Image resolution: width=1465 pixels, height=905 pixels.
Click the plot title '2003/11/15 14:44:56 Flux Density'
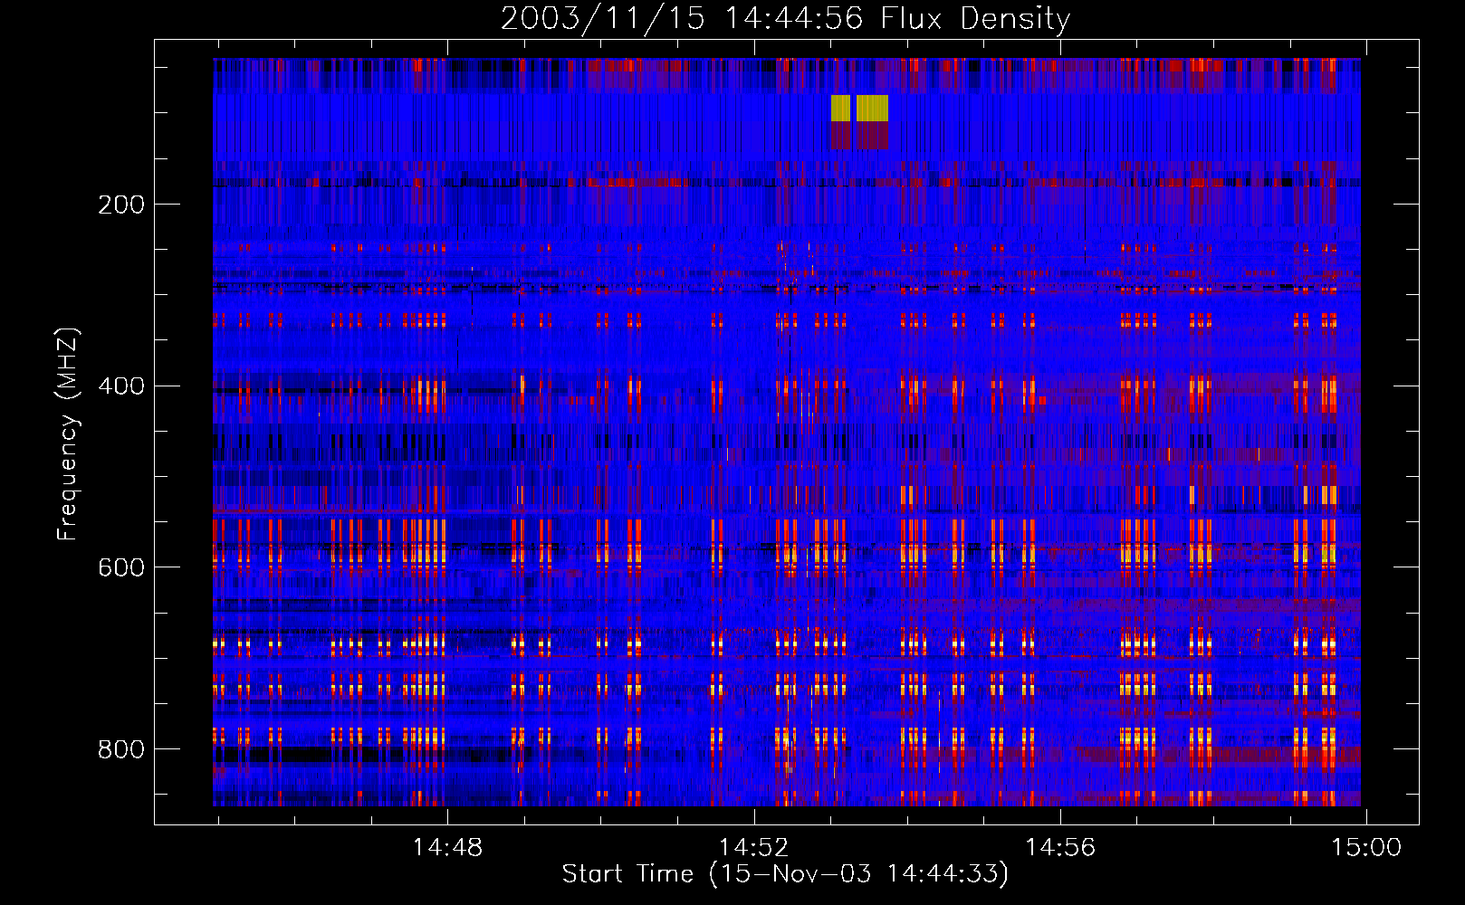click(x=785, y=18)
